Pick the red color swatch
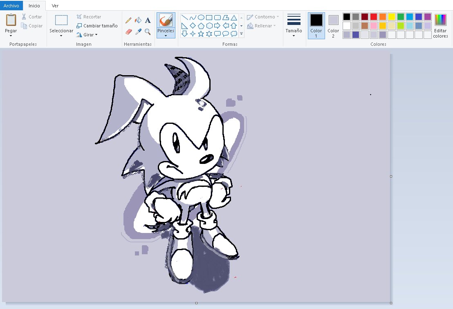 [374, 17]
